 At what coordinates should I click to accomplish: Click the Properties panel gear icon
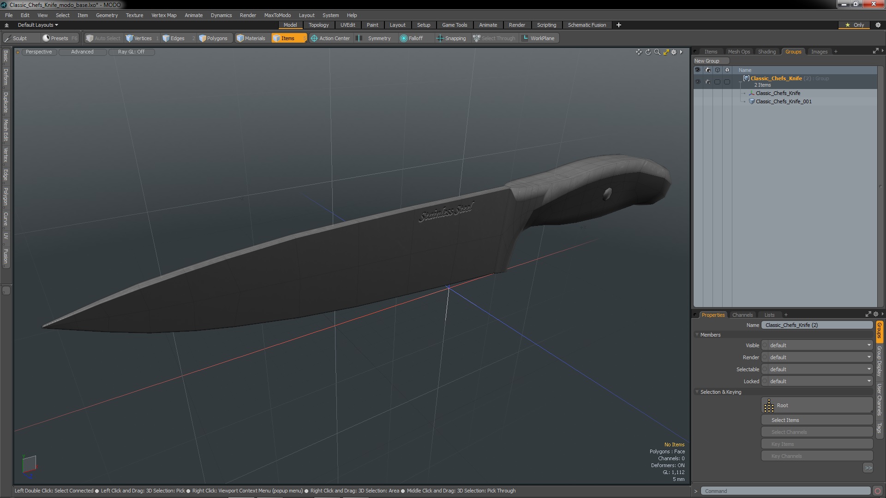pos(876,314)
